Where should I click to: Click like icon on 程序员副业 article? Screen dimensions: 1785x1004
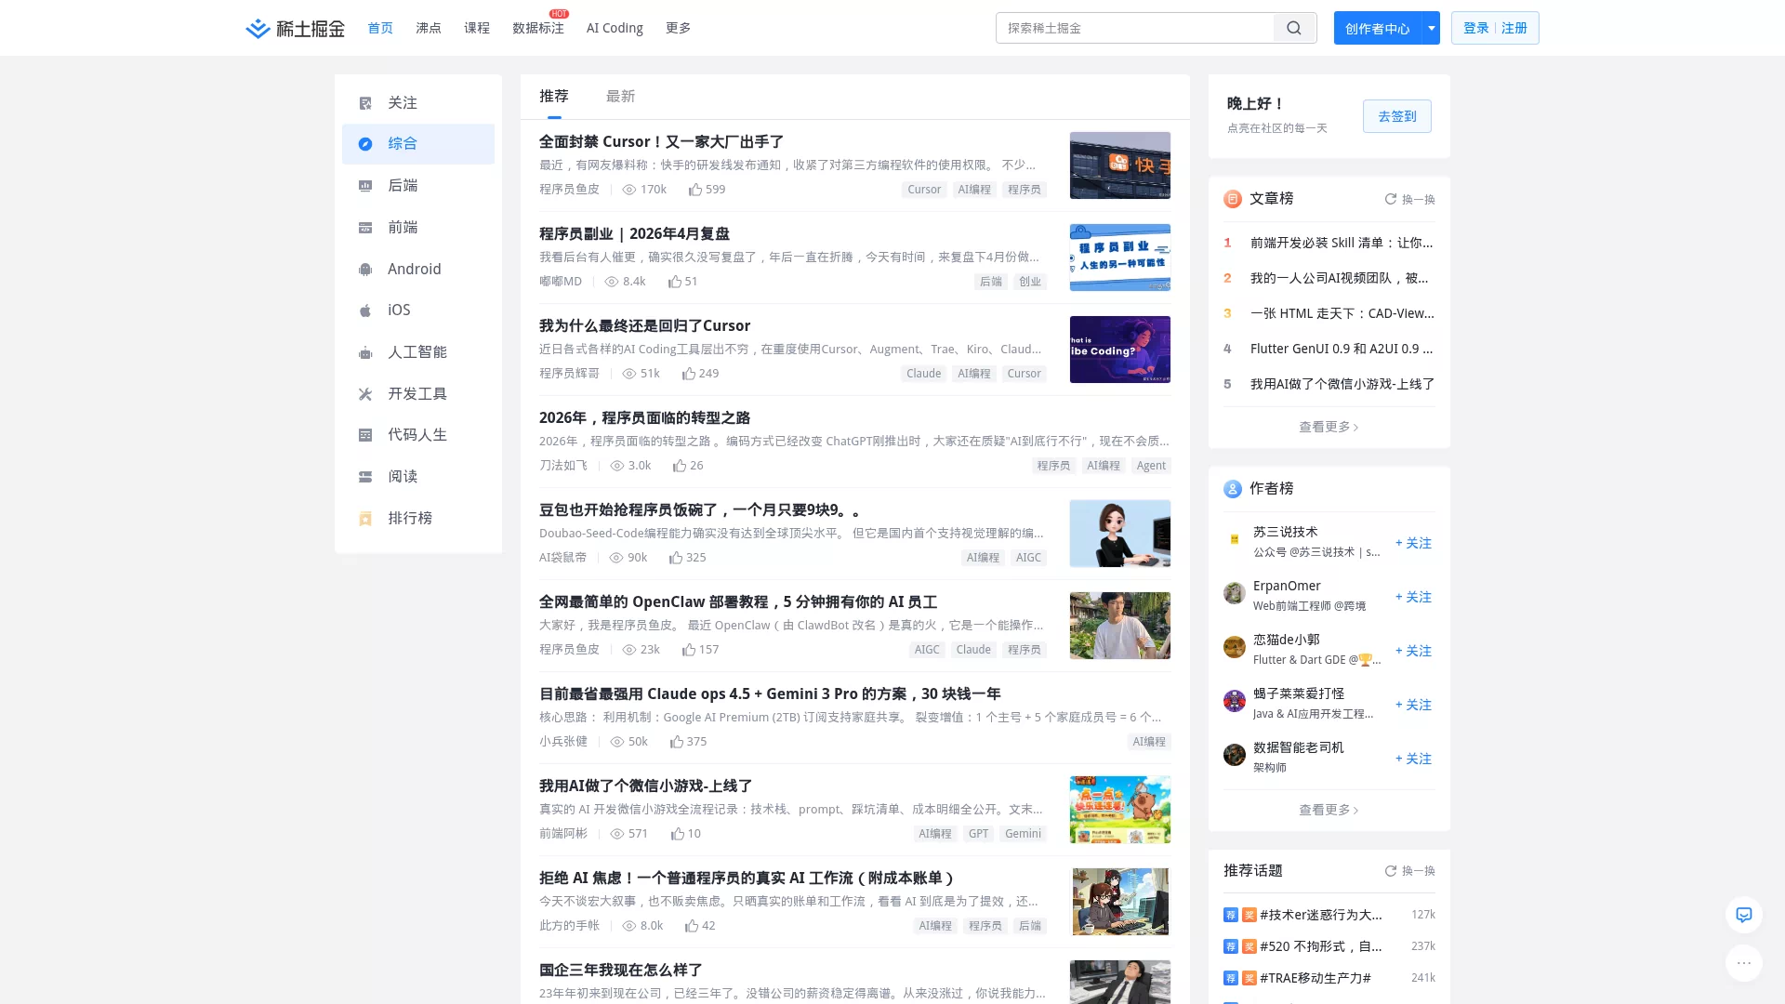pos(674,282)
